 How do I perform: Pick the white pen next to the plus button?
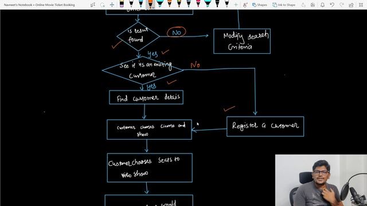[x=227, y=4]
